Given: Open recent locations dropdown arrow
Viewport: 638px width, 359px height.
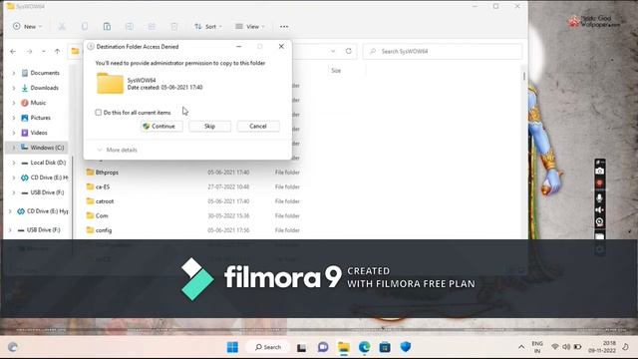Looking at the screenshot, I should (43, 51).
